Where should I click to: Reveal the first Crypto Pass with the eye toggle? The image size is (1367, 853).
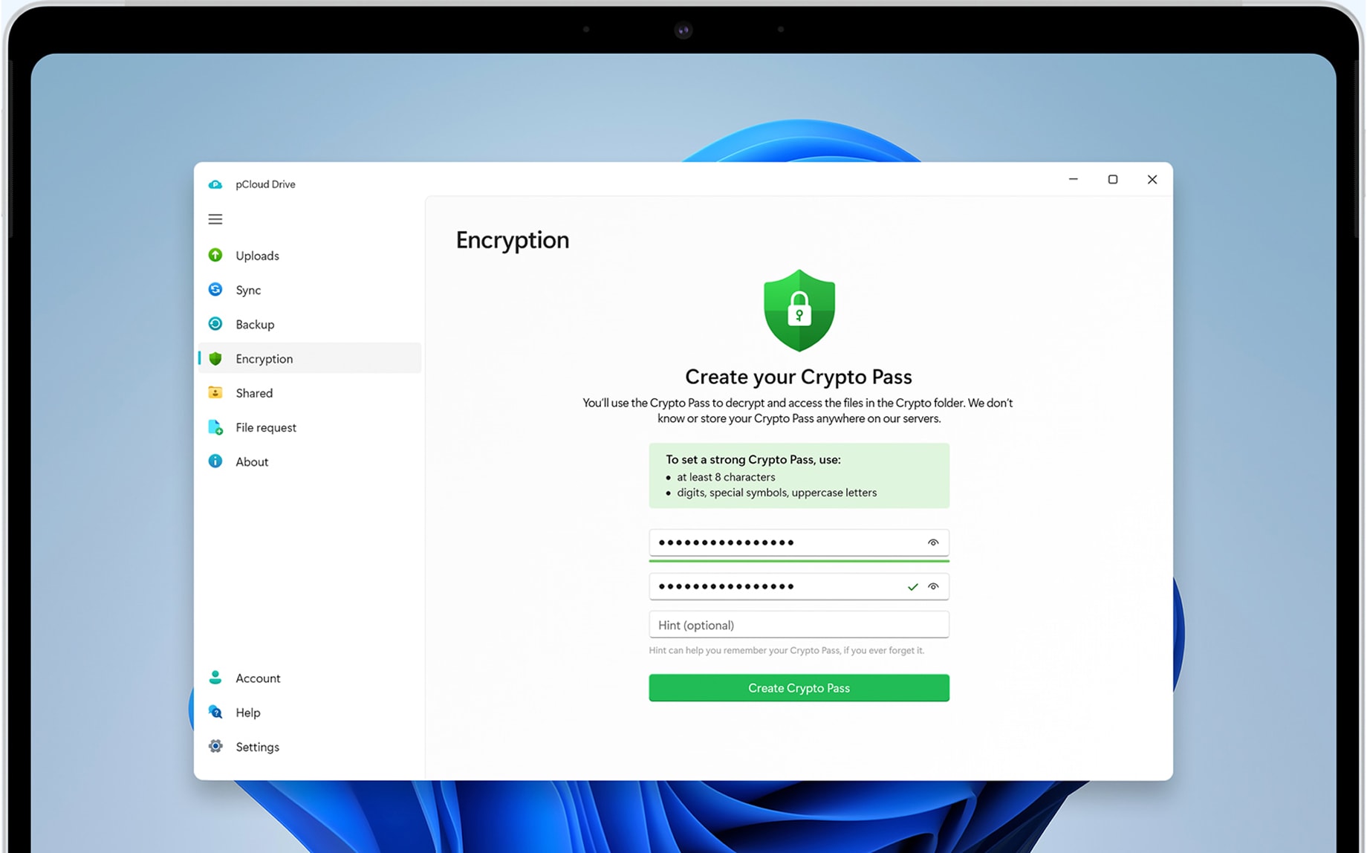click(933, 542)
